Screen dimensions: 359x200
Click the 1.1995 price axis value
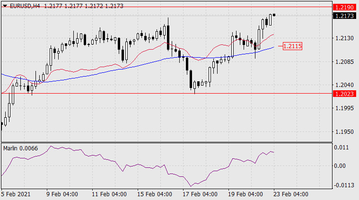[344, 108]
